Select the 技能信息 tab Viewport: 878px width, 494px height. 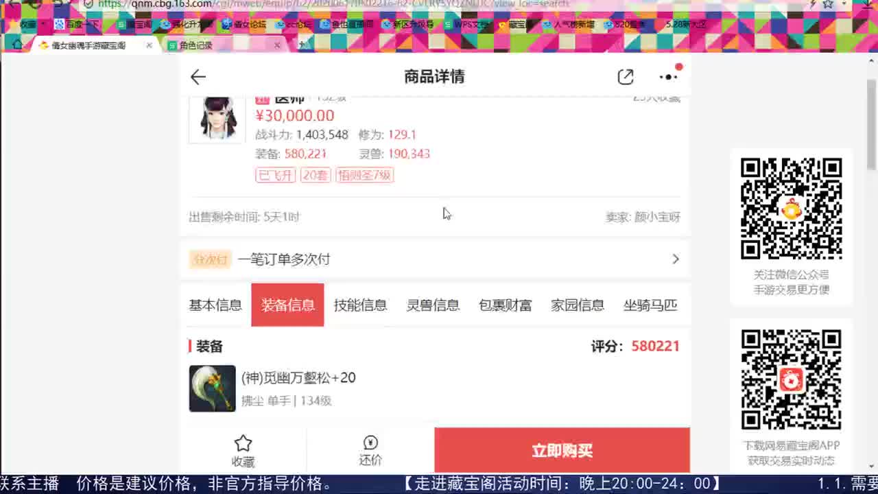(360, 305)
